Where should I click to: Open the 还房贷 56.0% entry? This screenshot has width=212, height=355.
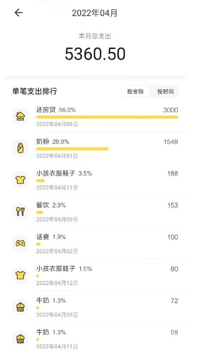56,110
